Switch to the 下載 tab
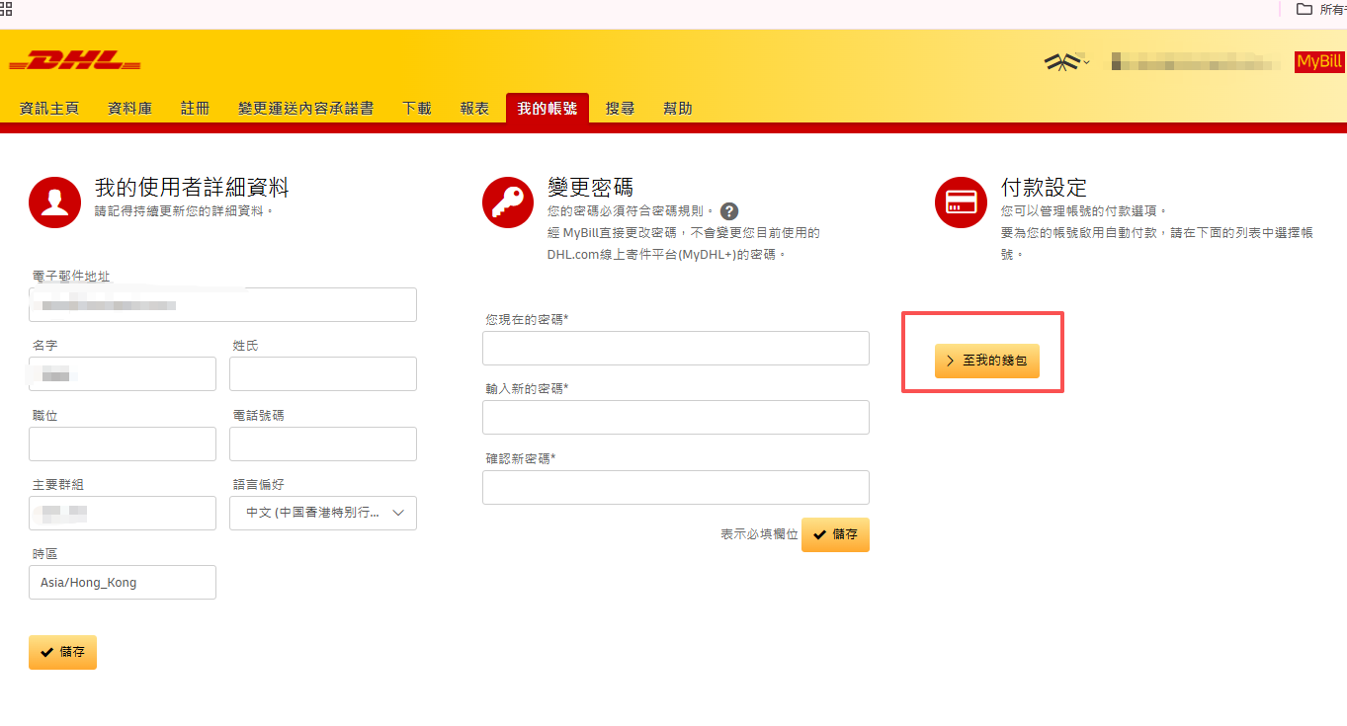Image resolution: width=1347 pixels, height=726 pixels. pyautogui.click(x=416, y=109)
